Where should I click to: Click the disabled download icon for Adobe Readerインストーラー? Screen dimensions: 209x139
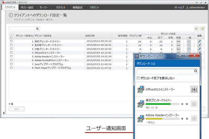click(194, 118)
